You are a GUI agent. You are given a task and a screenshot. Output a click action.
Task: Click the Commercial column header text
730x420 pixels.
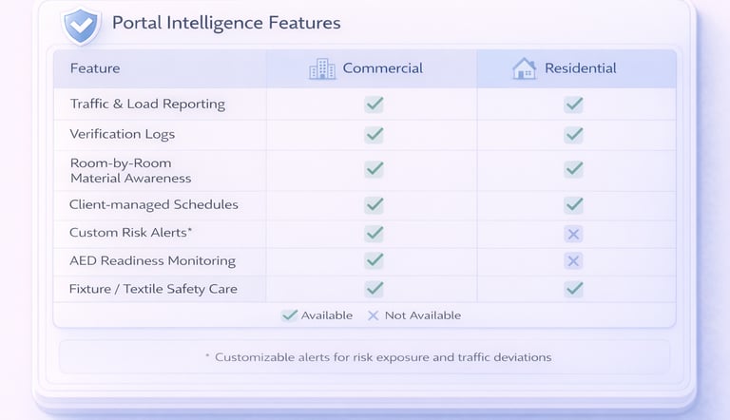point(383,68)
